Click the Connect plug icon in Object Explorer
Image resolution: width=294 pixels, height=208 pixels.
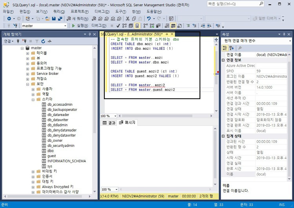(x=18, y=41)
